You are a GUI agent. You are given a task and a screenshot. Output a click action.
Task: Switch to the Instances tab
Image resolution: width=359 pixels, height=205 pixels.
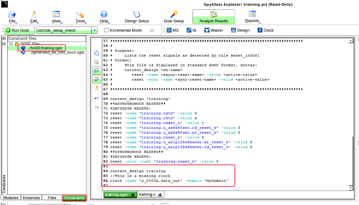[31, 198]
